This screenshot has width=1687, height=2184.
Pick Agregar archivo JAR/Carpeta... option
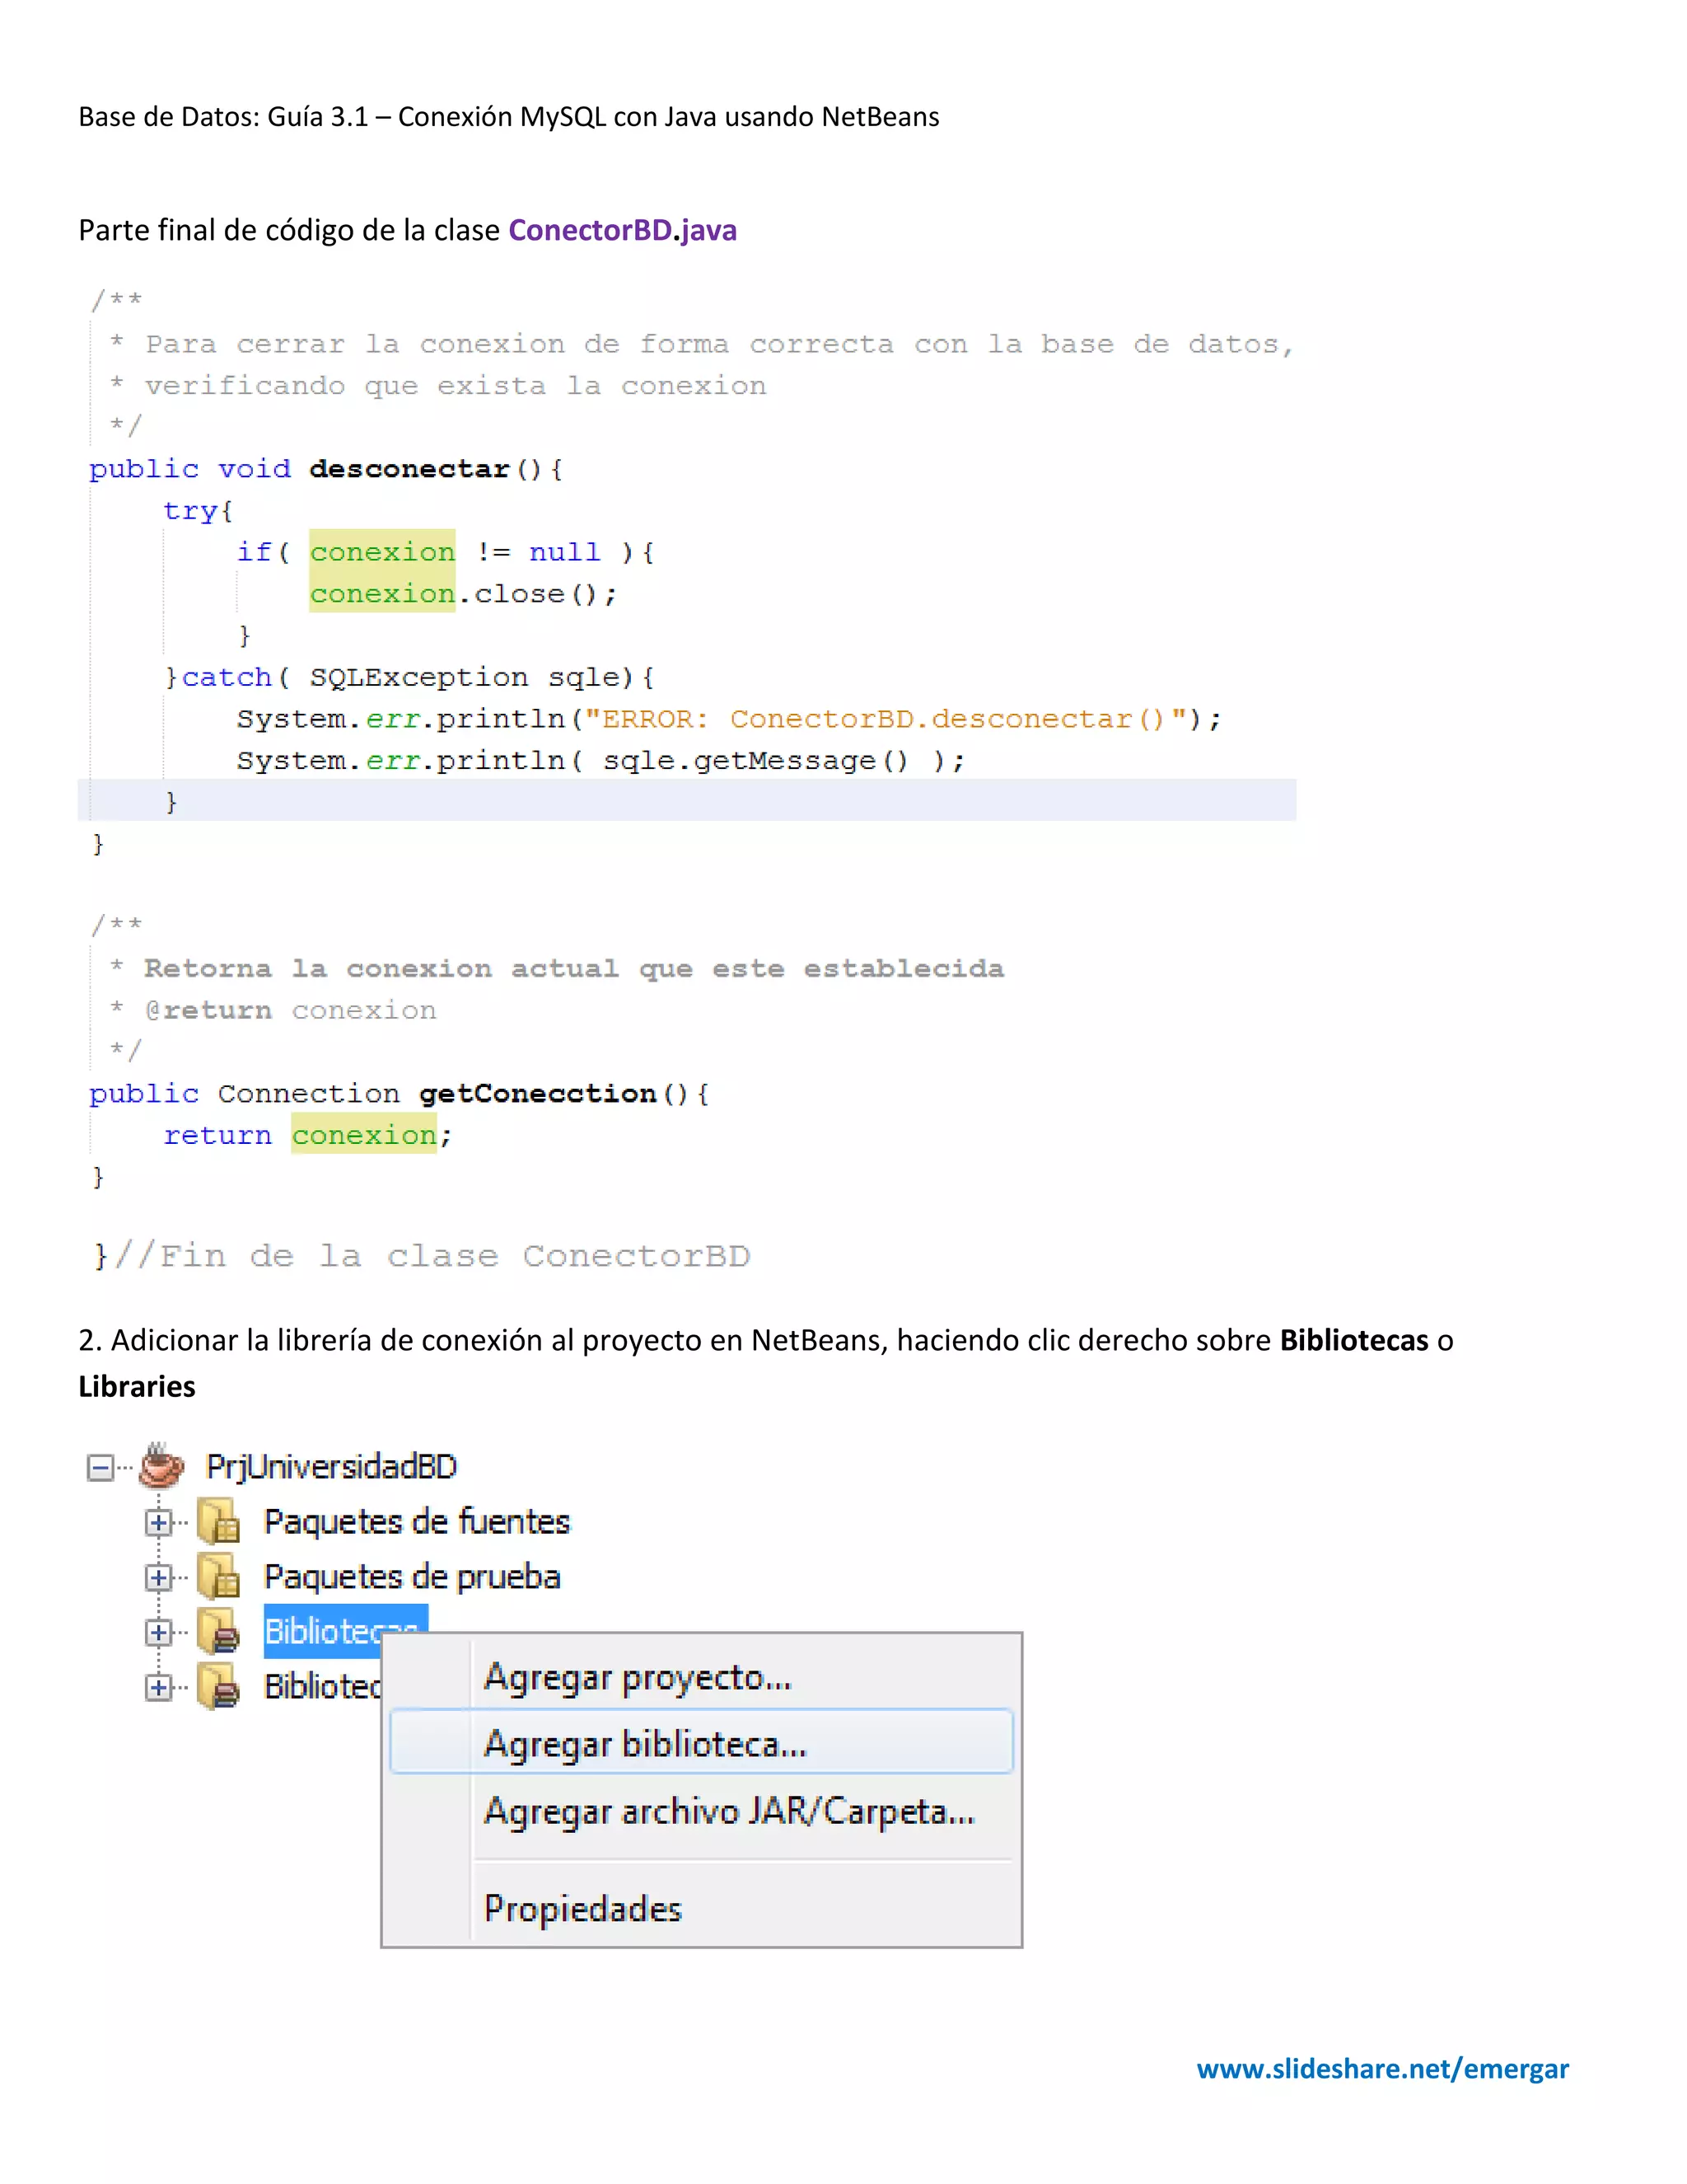click(x=728, y=1811)
